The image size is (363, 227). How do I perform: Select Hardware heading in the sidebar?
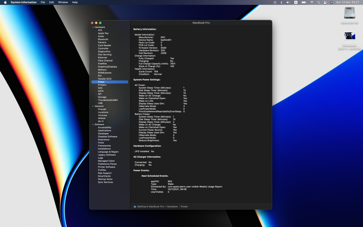[100, 27]
